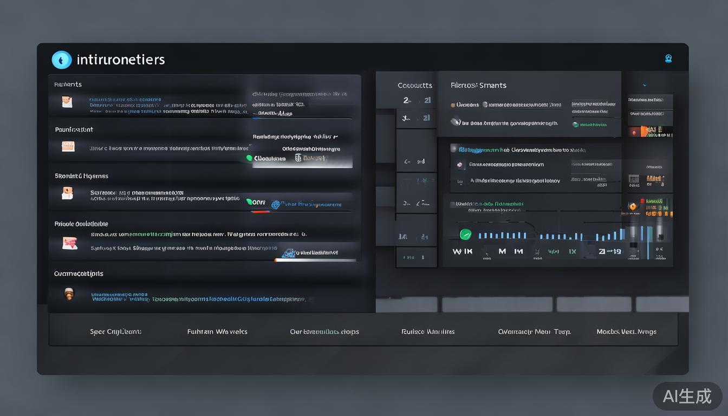728x416 pixels.
Task: Click the avatar icon under Srountd Hgemes
Action: click(x=68, y=193)
